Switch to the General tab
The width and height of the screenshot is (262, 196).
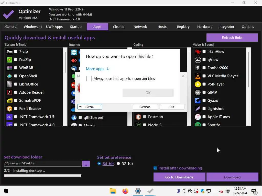pyautogui.click(x=11, y=27)
